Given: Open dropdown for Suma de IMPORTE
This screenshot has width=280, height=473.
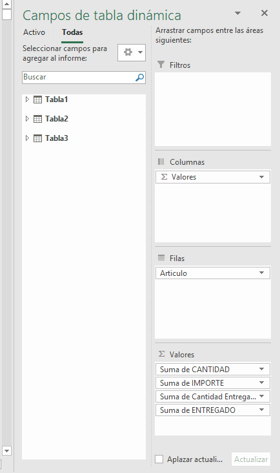Looking at the screenshot, I should coord(262,383).
